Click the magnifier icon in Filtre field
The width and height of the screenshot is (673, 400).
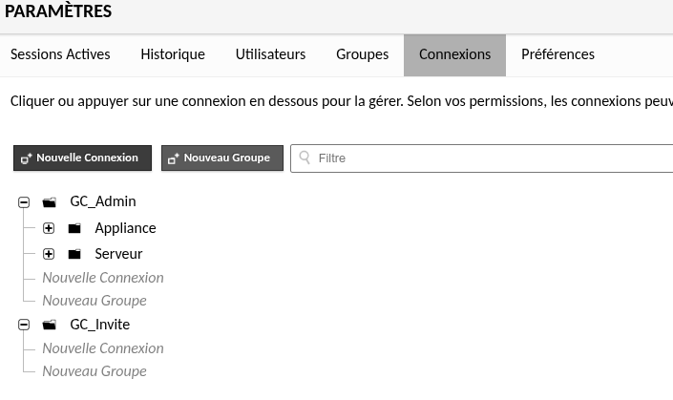(305, 158)
